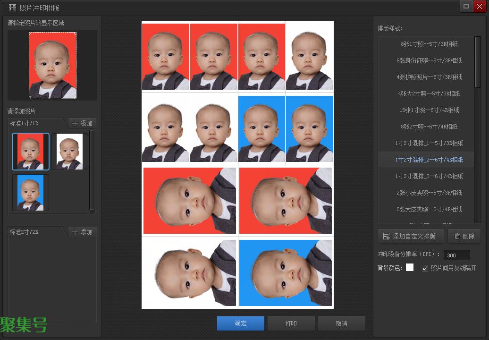489x340 pixels.
Task: Click the 添加自定义排版 icon button
Action: (x=411, y=236)
